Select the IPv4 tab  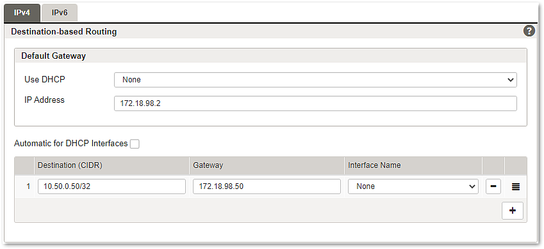pyautogui.click(x=22, y=13)
